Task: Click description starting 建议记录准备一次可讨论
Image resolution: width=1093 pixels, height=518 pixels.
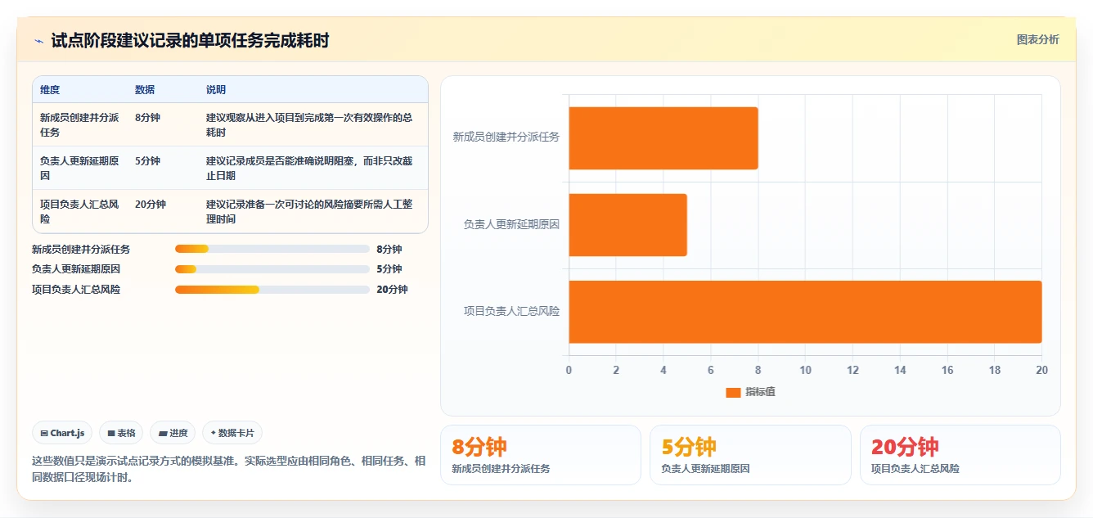Action: pyautogui.click(x=309, y=211)
